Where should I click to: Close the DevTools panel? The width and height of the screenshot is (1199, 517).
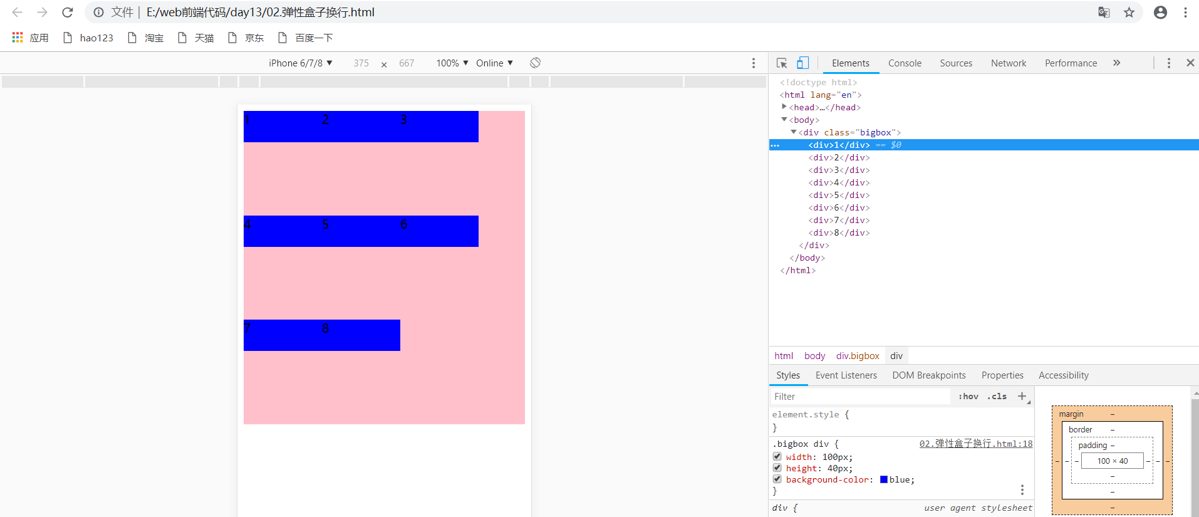click(1190, 63)
